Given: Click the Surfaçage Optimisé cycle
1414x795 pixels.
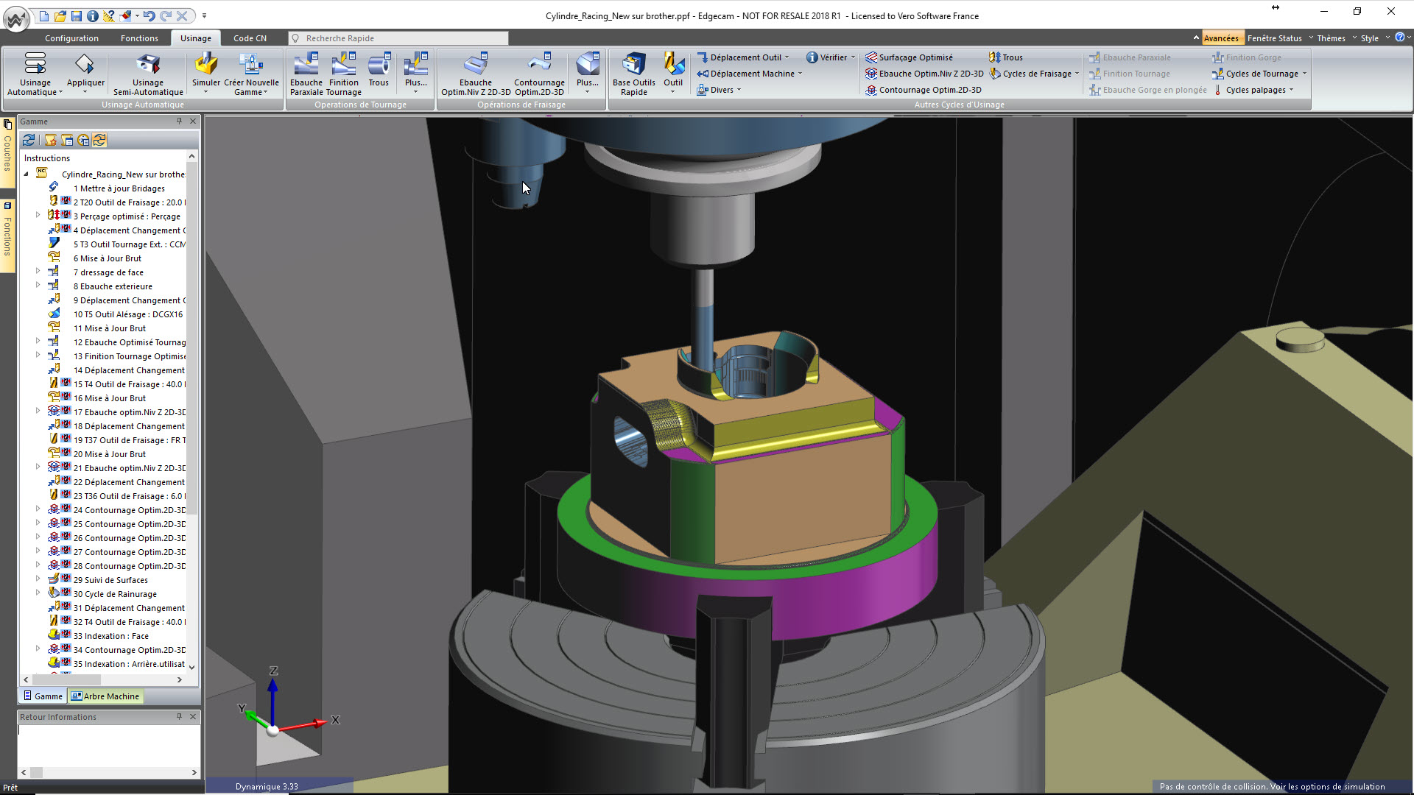Looking at the screenshot, I should click(915, 57).
